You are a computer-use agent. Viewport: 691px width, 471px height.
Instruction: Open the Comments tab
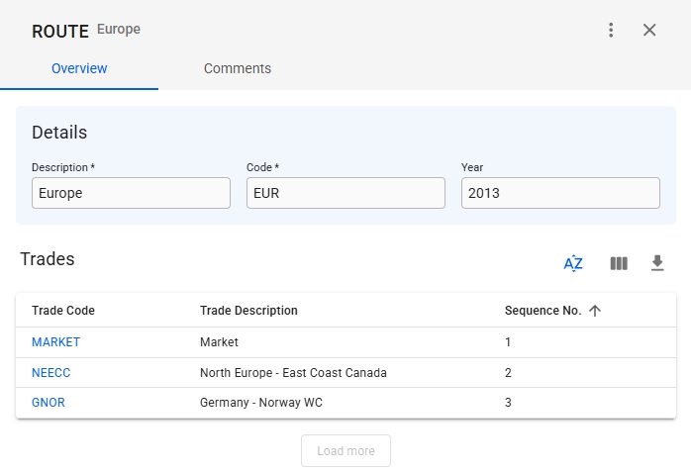pos(238,68)
